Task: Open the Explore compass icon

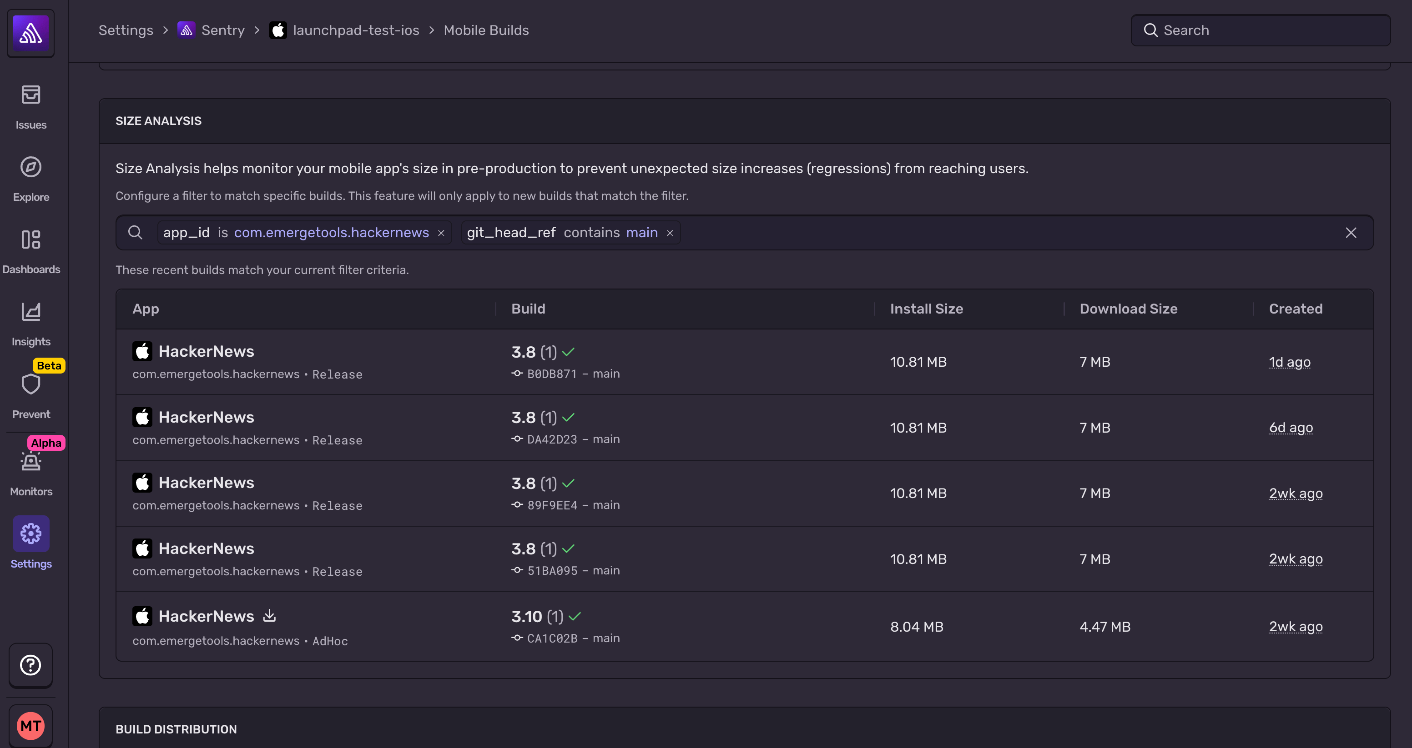Action: (x=30, y=167)
